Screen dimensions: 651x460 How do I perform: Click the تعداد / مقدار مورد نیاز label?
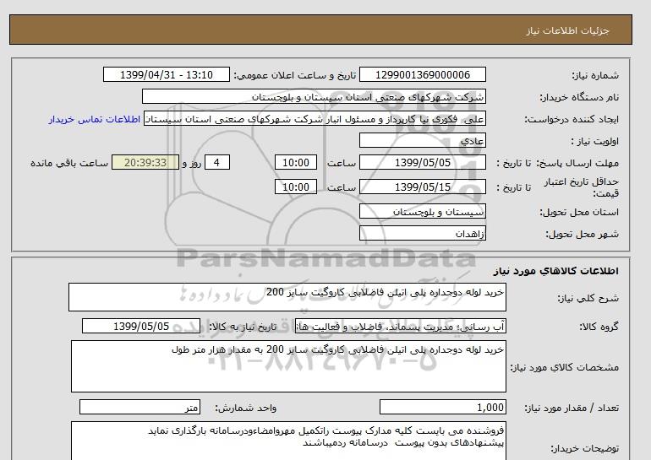coord(572,409)
